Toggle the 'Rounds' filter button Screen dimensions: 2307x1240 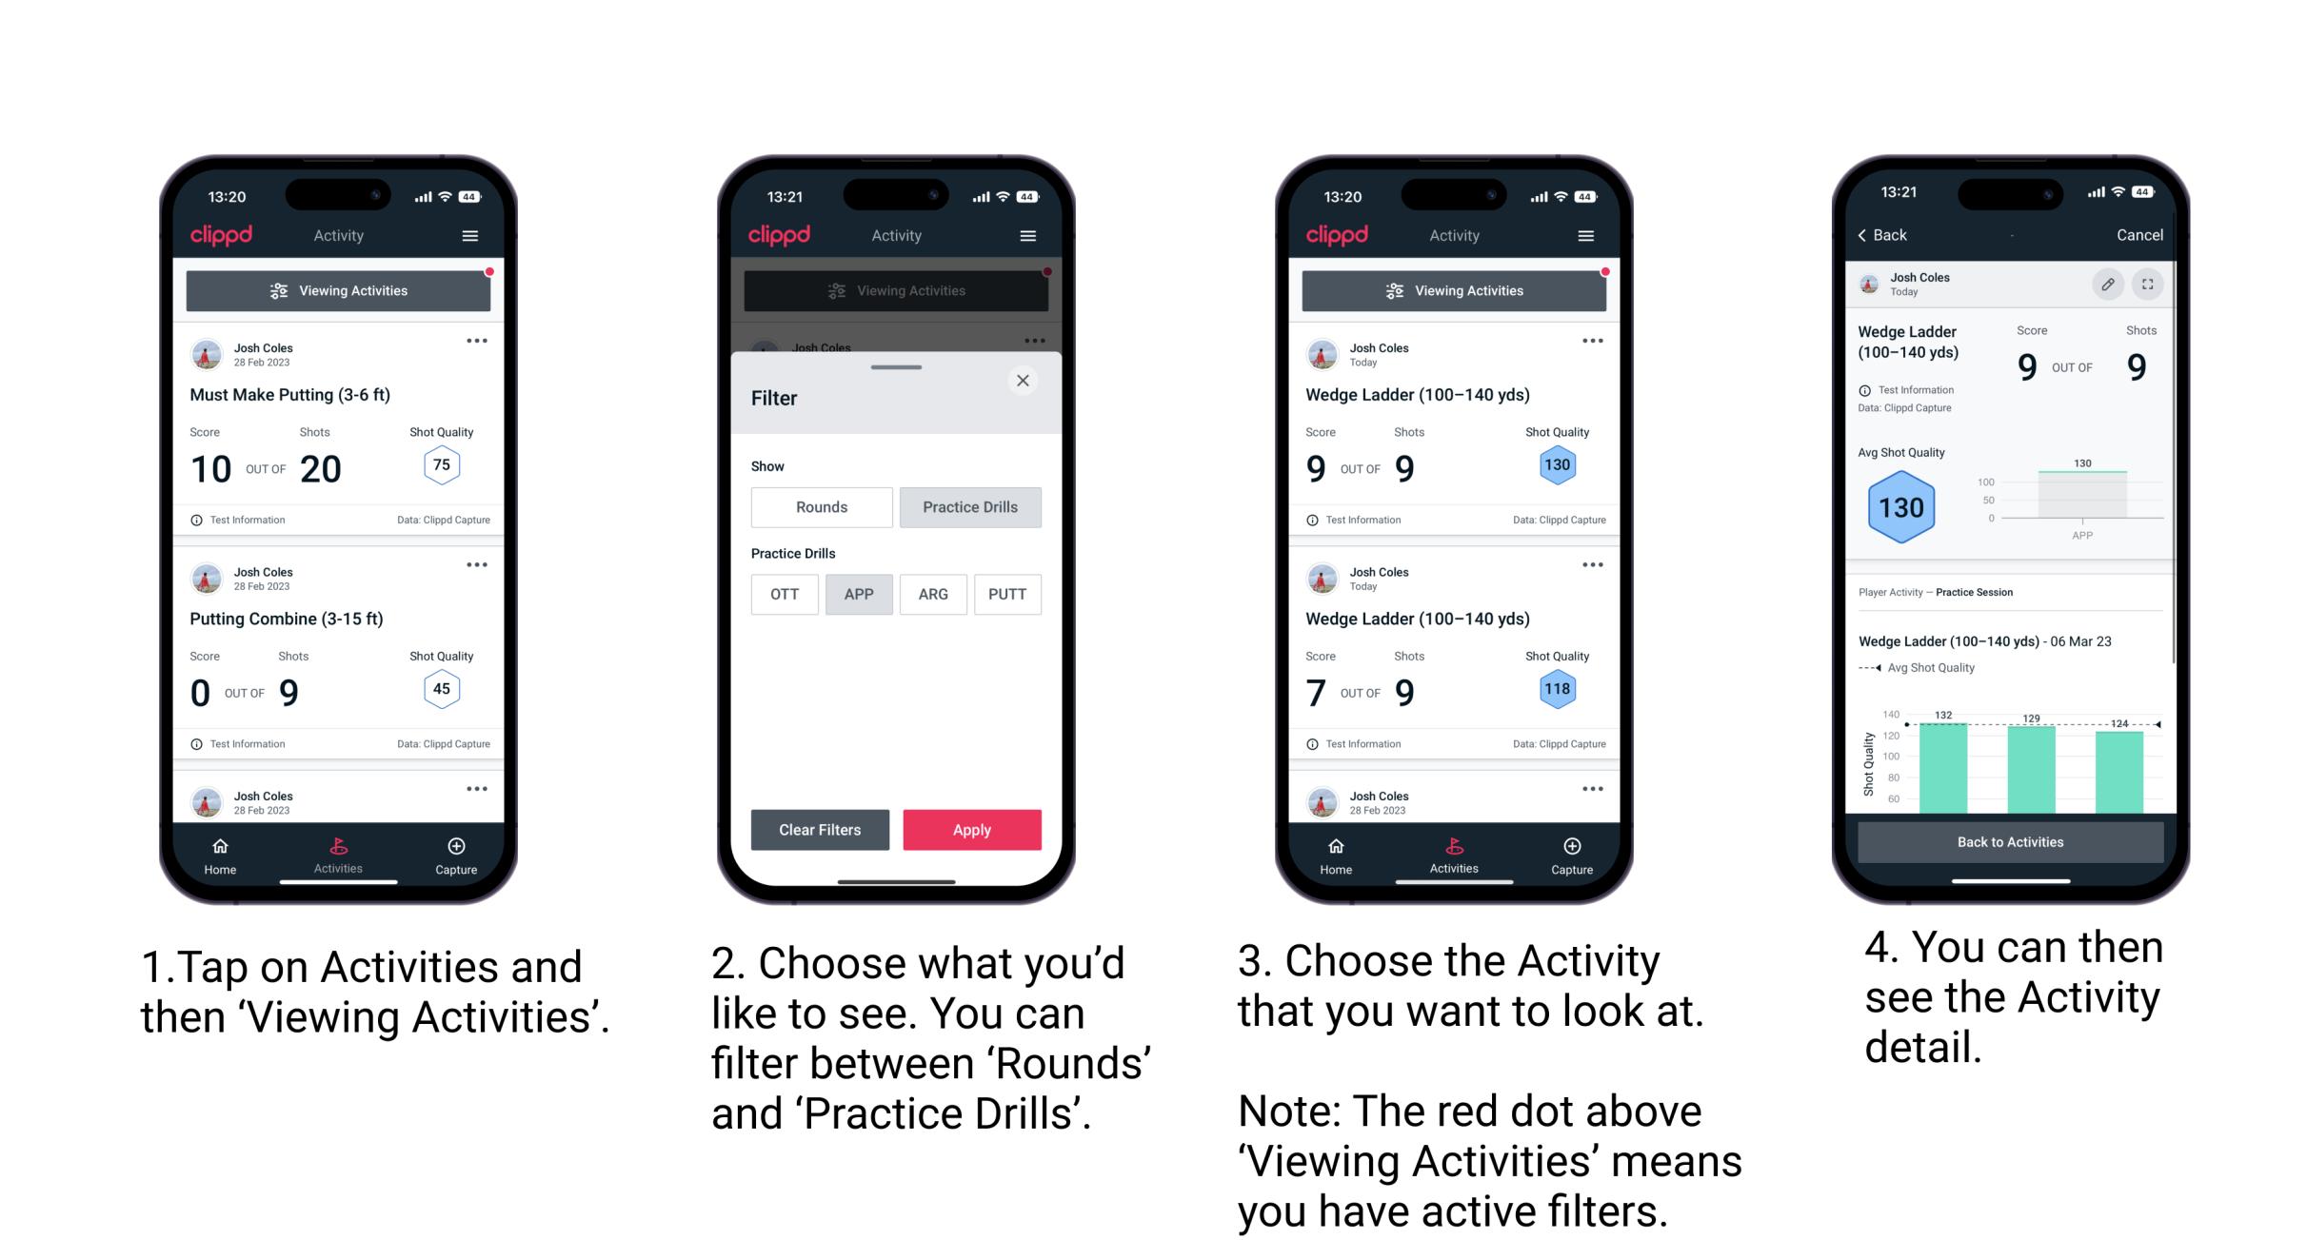tap(821, 507)
